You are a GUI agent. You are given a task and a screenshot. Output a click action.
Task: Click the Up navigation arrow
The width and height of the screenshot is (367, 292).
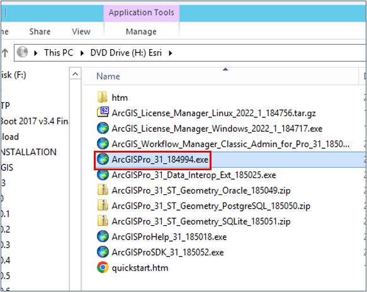coord(5,53)
